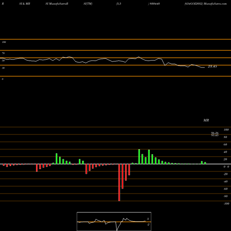This screenshot has height=231, width=231.
Task: Click the '50' label on RSI axis
Action: [3, 61]
